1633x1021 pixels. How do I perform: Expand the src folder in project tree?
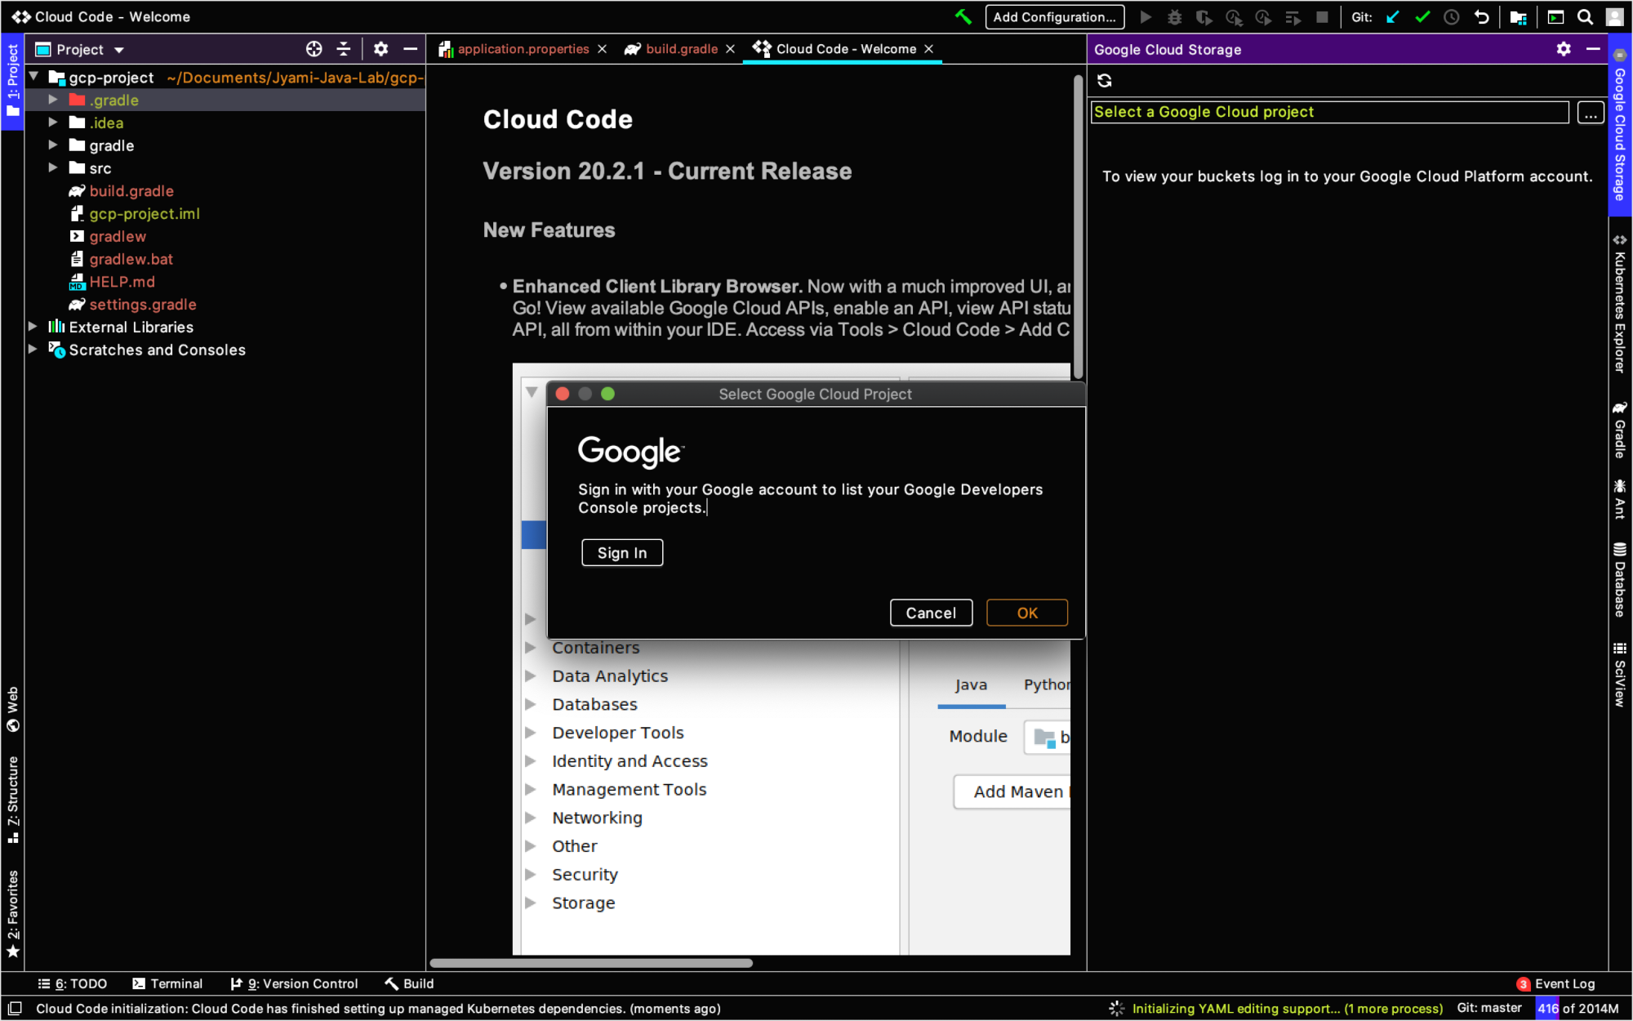(53, 168)
